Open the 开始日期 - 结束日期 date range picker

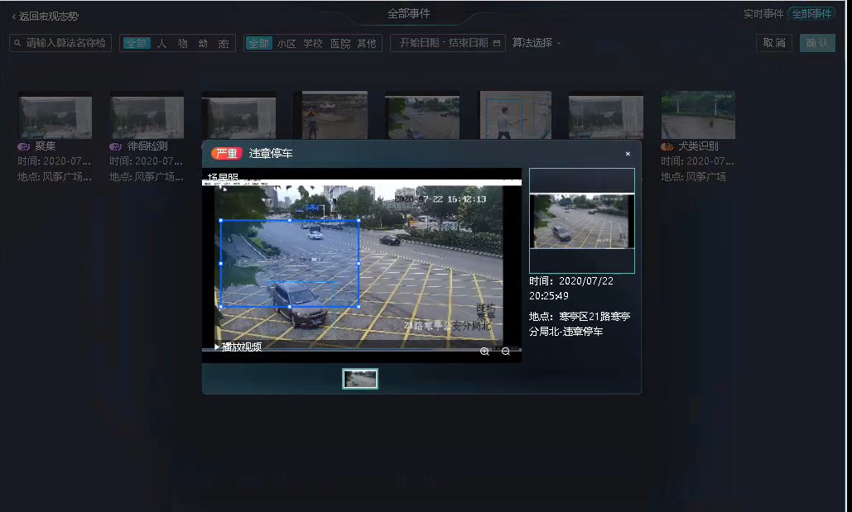448,43
